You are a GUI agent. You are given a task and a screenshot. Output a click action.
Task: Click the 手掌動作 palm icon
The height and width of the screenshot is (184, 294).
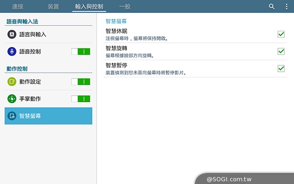[x=12, y=99]
